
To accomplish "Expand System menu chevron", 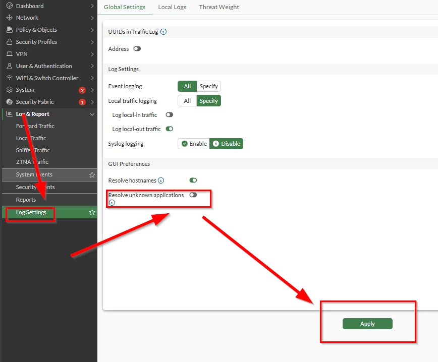I will pyautogui.click(x=92, y=90).
